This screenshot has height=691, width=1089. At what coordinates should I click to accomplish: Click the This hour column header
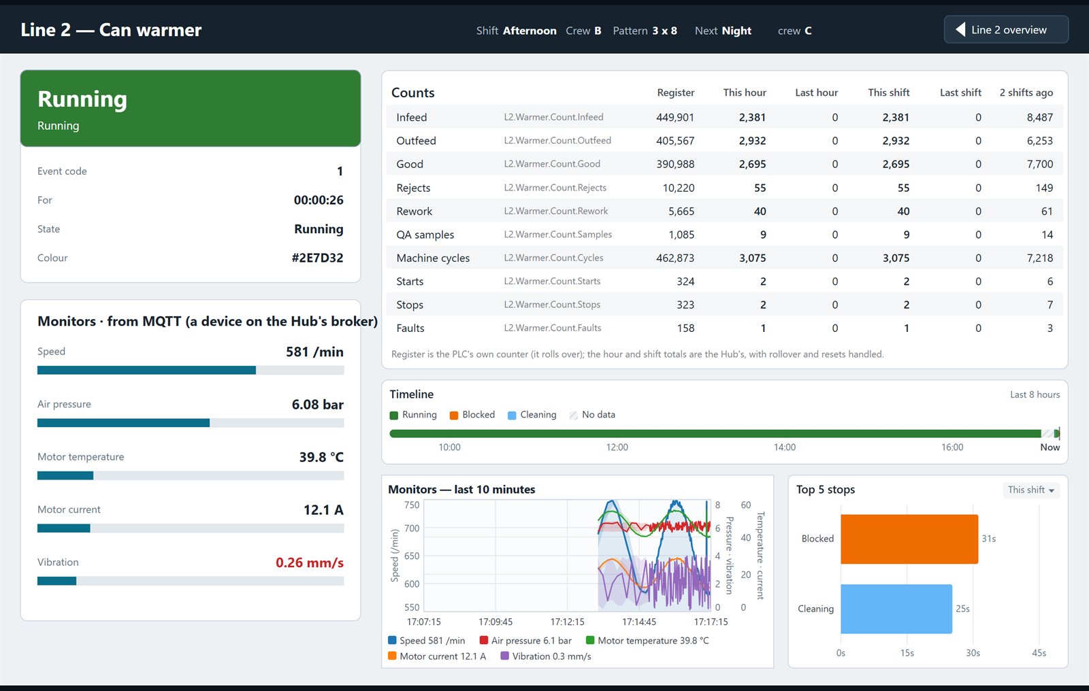[745, 92]
